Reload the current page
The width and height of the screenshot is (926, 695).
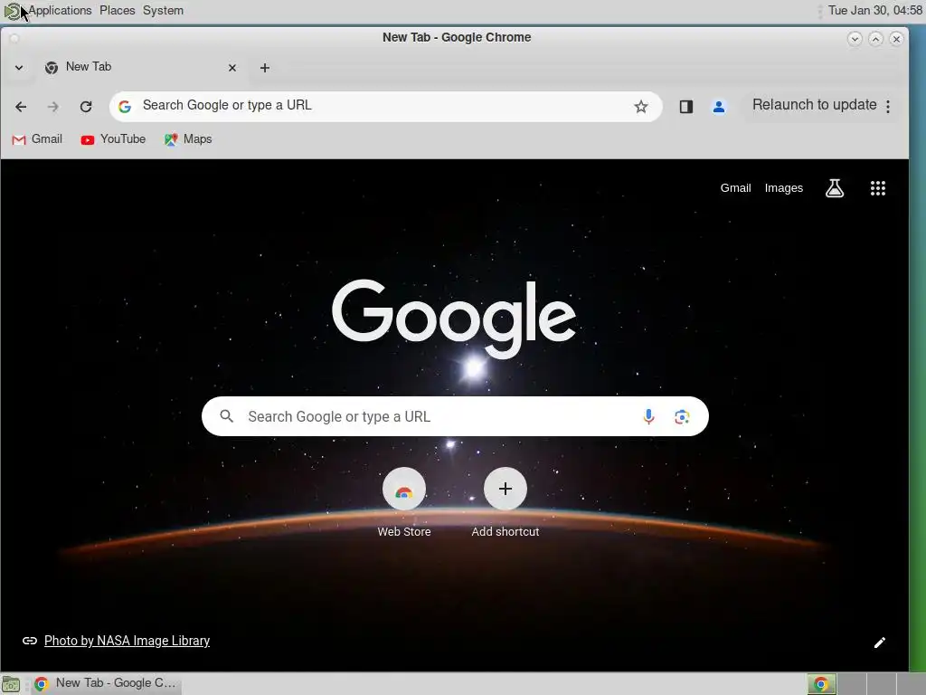[x=86, y=107]
